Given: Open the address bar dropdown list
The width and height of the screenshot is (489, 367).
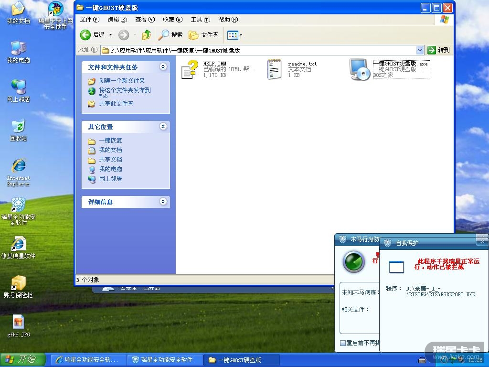Looking at the screenshot, I should [420, 50].
